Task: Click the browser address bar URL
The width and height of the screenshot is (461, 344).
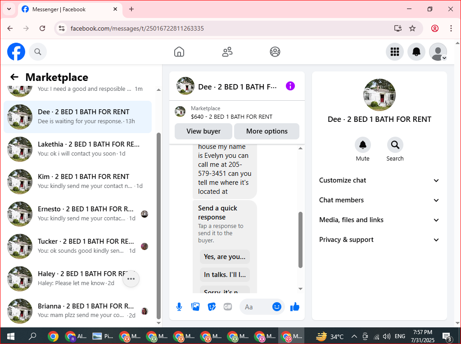Action: coord(137,28)
